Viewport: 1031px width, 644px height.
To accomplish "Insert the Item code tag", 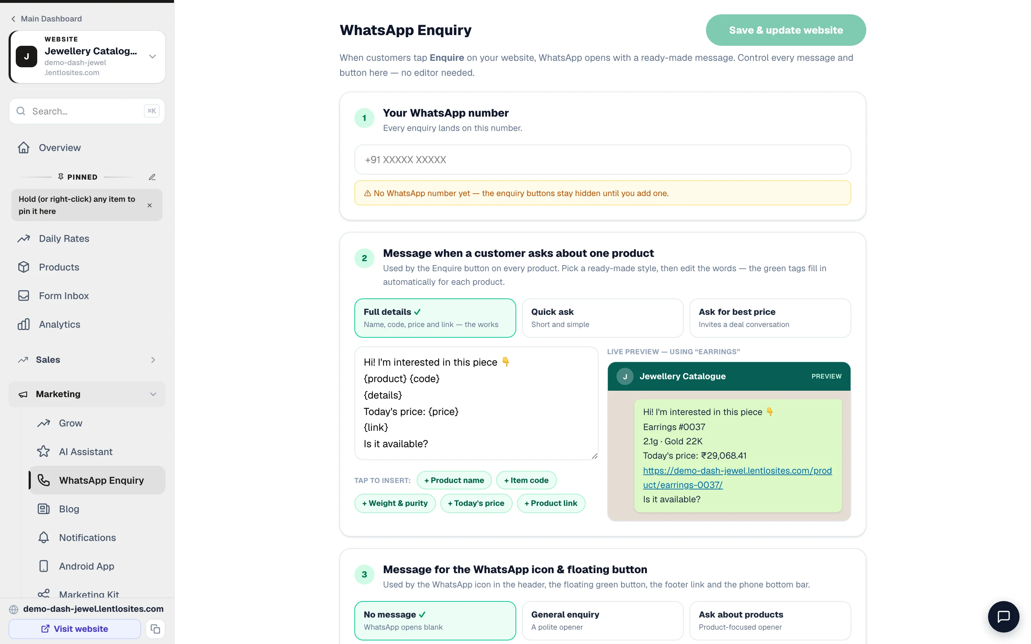I will (x=526, y=480).
